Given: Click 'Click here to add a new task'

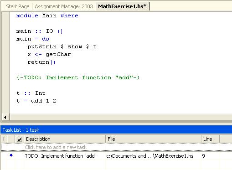Looking at the screenshot, I should point(56,147).
